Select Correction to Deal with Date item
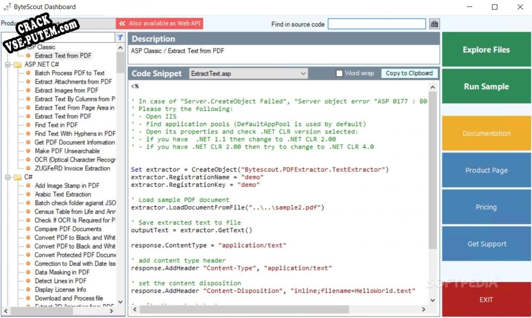 click(x=75, y=264)
